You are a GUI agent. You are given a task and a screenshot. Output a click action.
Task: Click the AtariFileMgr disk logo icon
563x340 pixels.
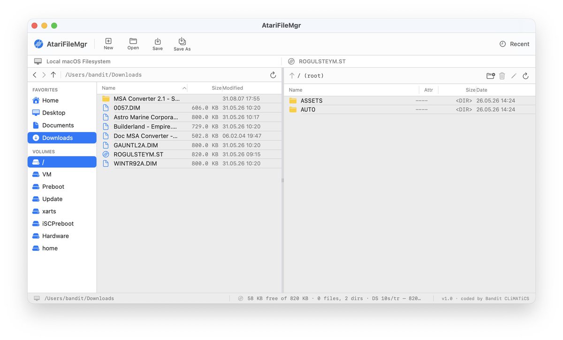click(38, 44)
